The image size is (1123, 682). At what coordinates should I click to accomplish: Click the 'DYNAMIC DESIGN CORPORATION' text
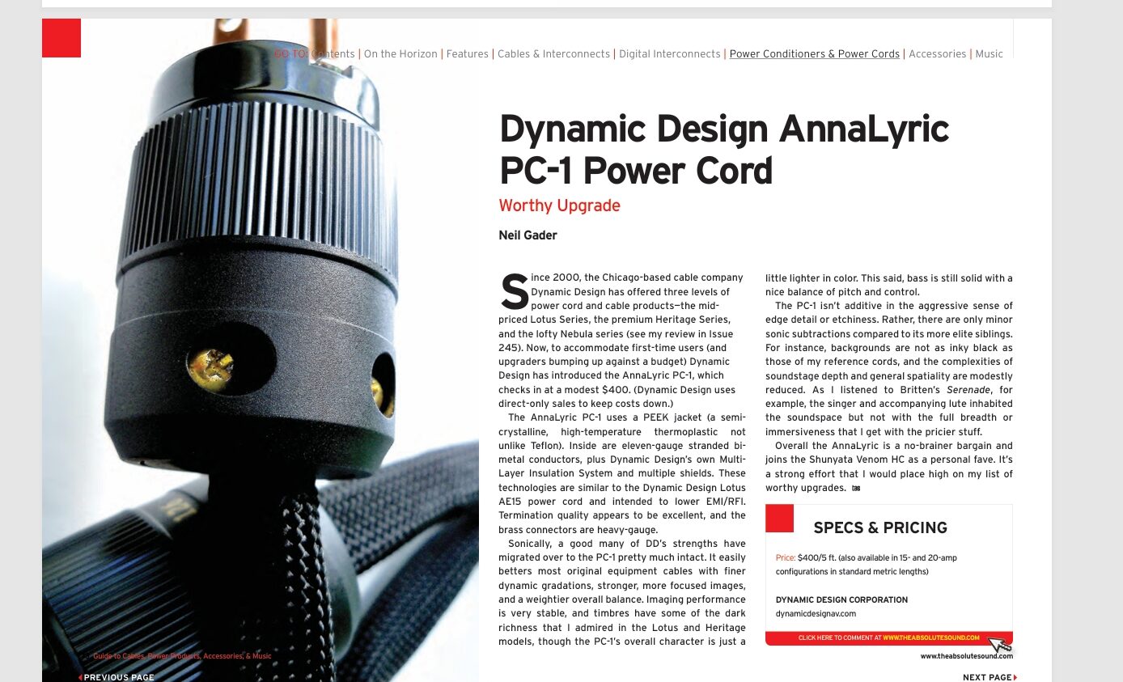[841, 600]
